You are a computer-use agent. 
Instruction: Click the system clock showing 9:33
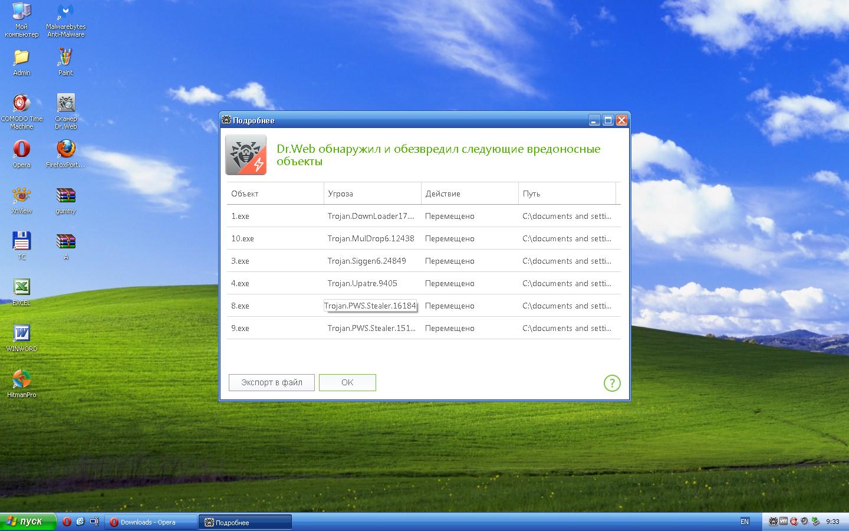(x=832, y=522)
